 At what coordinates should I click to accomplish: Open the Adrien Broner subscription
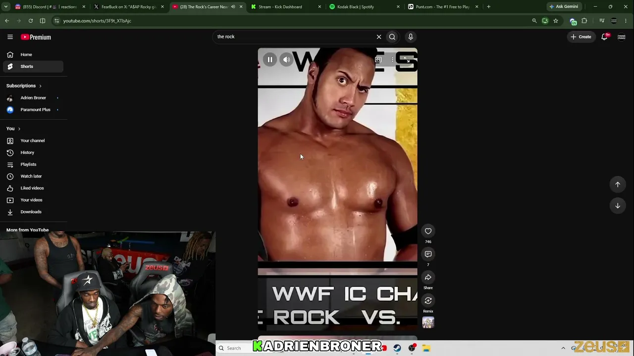click(x=33, y=98)
